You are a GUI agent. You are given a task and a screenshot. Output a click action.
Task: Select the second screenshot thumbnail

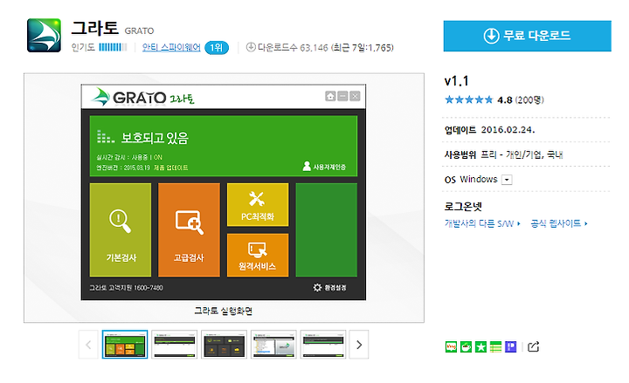[x=175, y=345]
